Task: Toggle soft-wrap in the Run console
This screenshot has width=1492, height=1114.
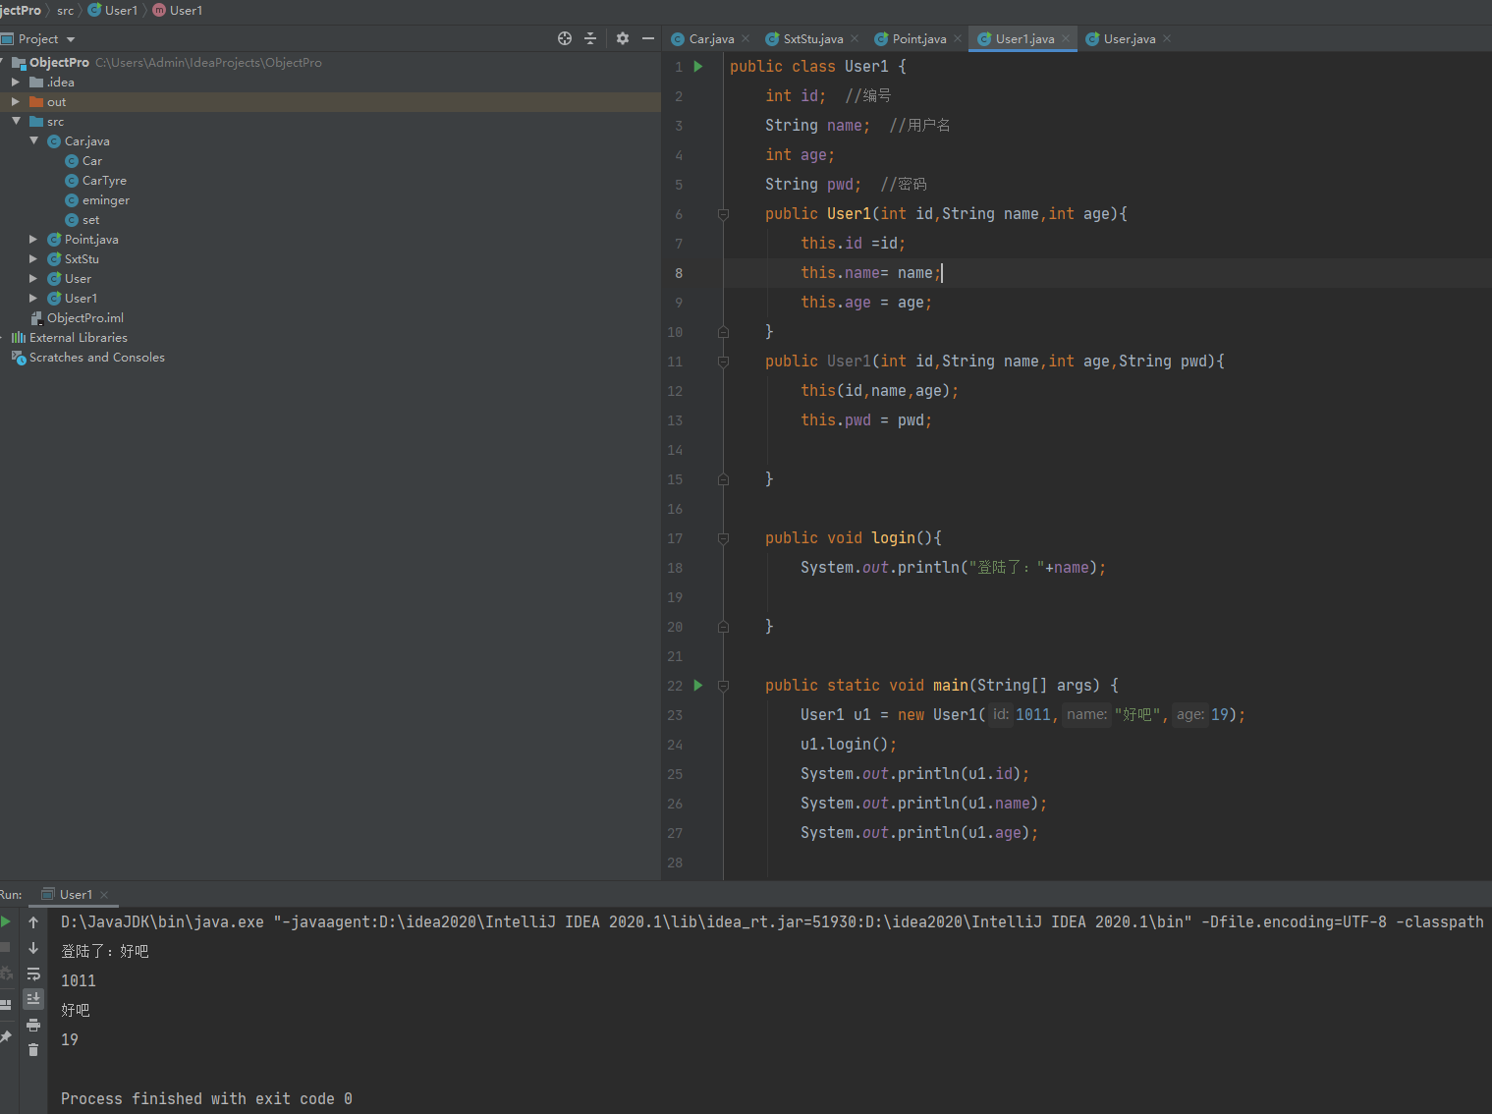Action: click(x=33, y=974)
